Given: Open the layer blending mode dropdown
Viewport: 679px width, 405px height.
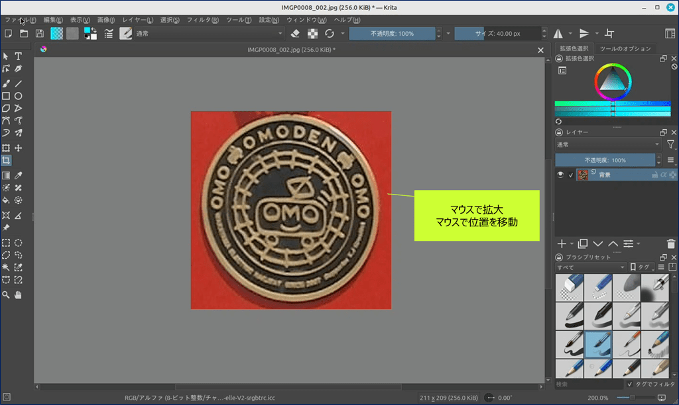Looking at the screenshot, I should (607, 144).
